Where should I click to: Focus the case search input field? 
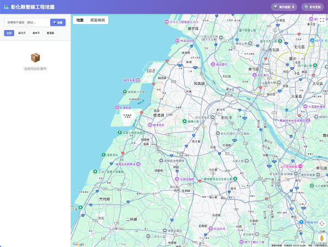(26, 22)
